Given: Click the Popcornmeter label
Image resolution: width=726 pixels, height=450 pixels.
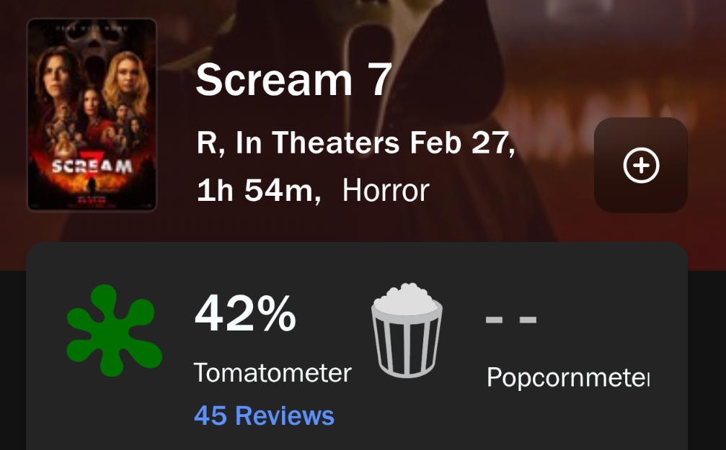Looking at the screenshot, I should [567, 377].
